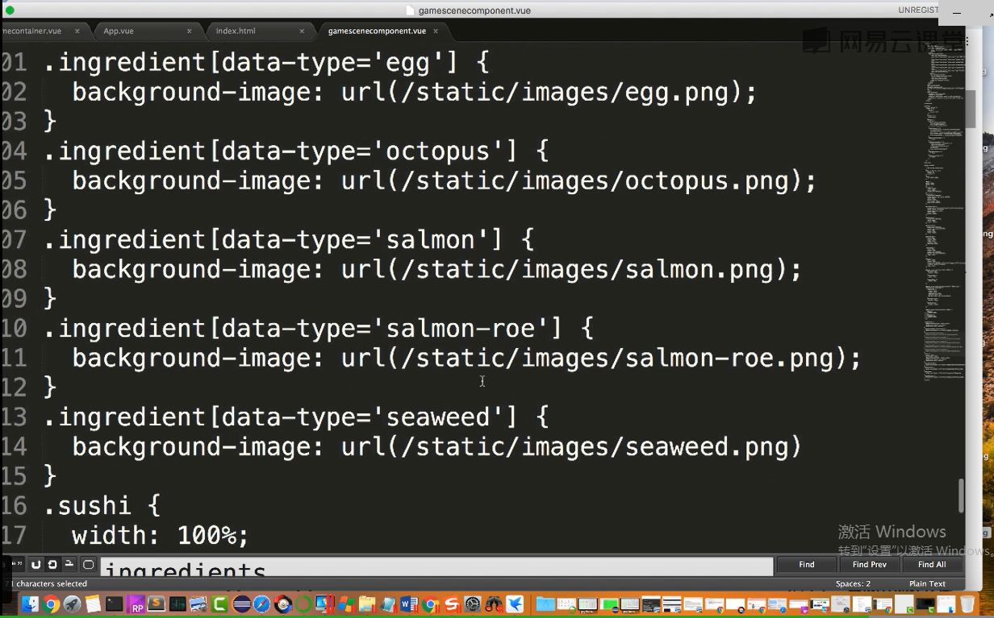994x618 pixels.
Task: Open Launchpad rocket icon in dock
Action: pyautogui.click(x=72, y=604)
